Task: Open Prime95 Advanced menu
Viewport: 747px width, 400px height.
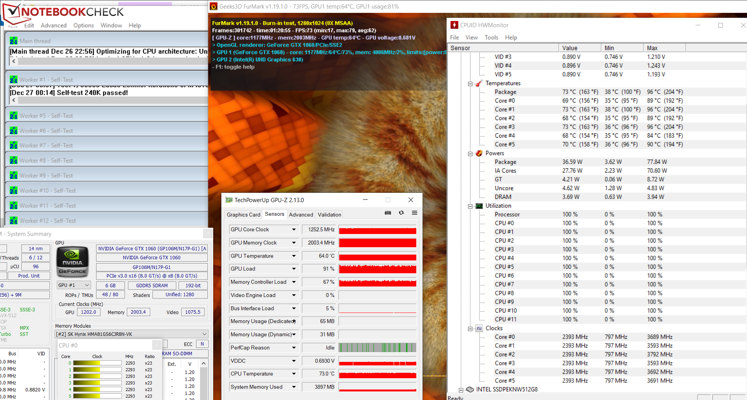Action: [54, 25]
